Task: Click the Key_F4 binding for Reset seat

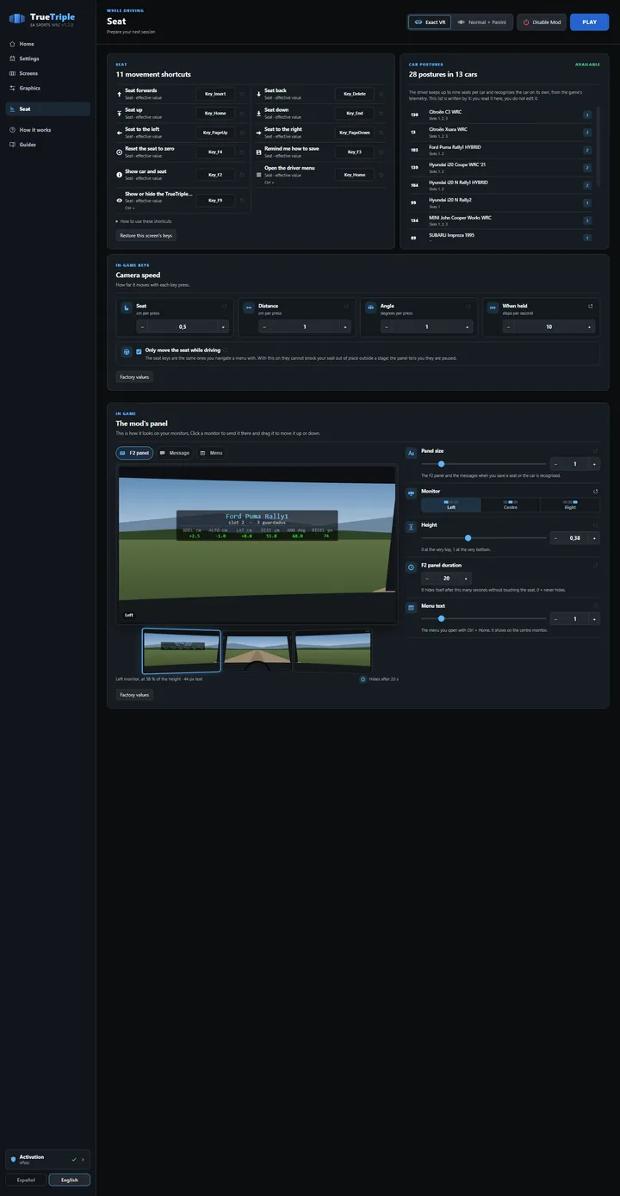Action: coord(215,152)
